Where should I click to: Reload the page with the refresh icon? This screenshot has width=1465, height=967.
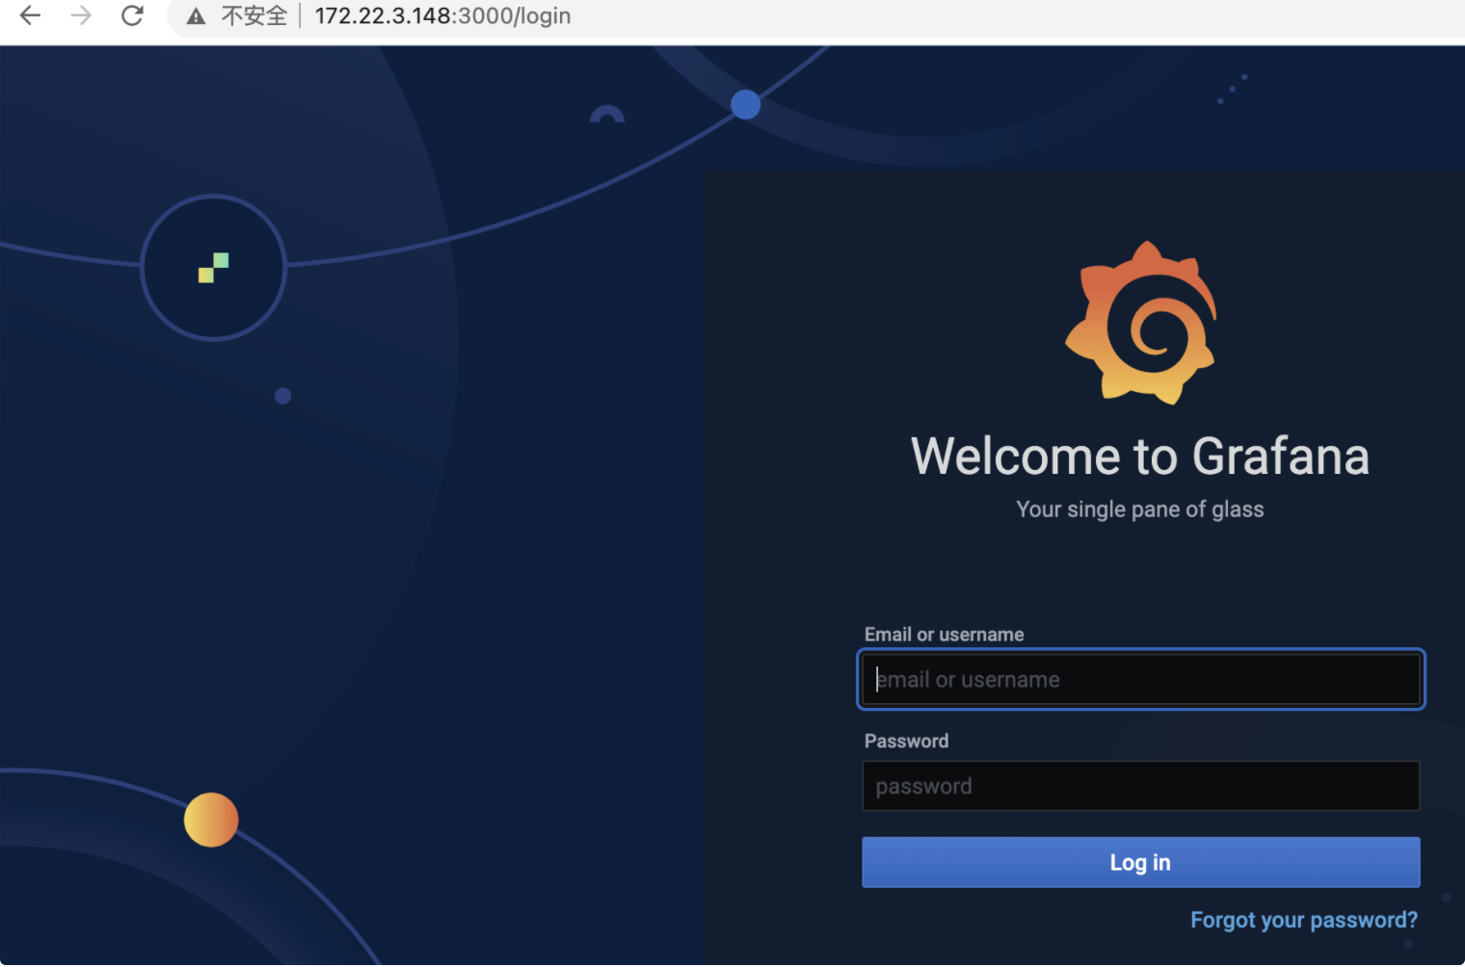coord(132,15)
